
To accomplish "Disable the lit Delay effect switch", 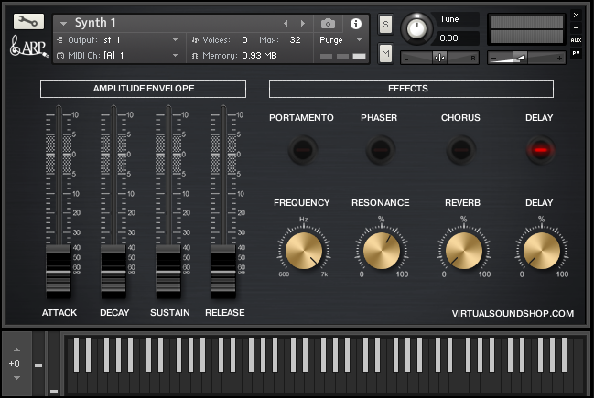I will pyautogui.click(x=539, y=149).
